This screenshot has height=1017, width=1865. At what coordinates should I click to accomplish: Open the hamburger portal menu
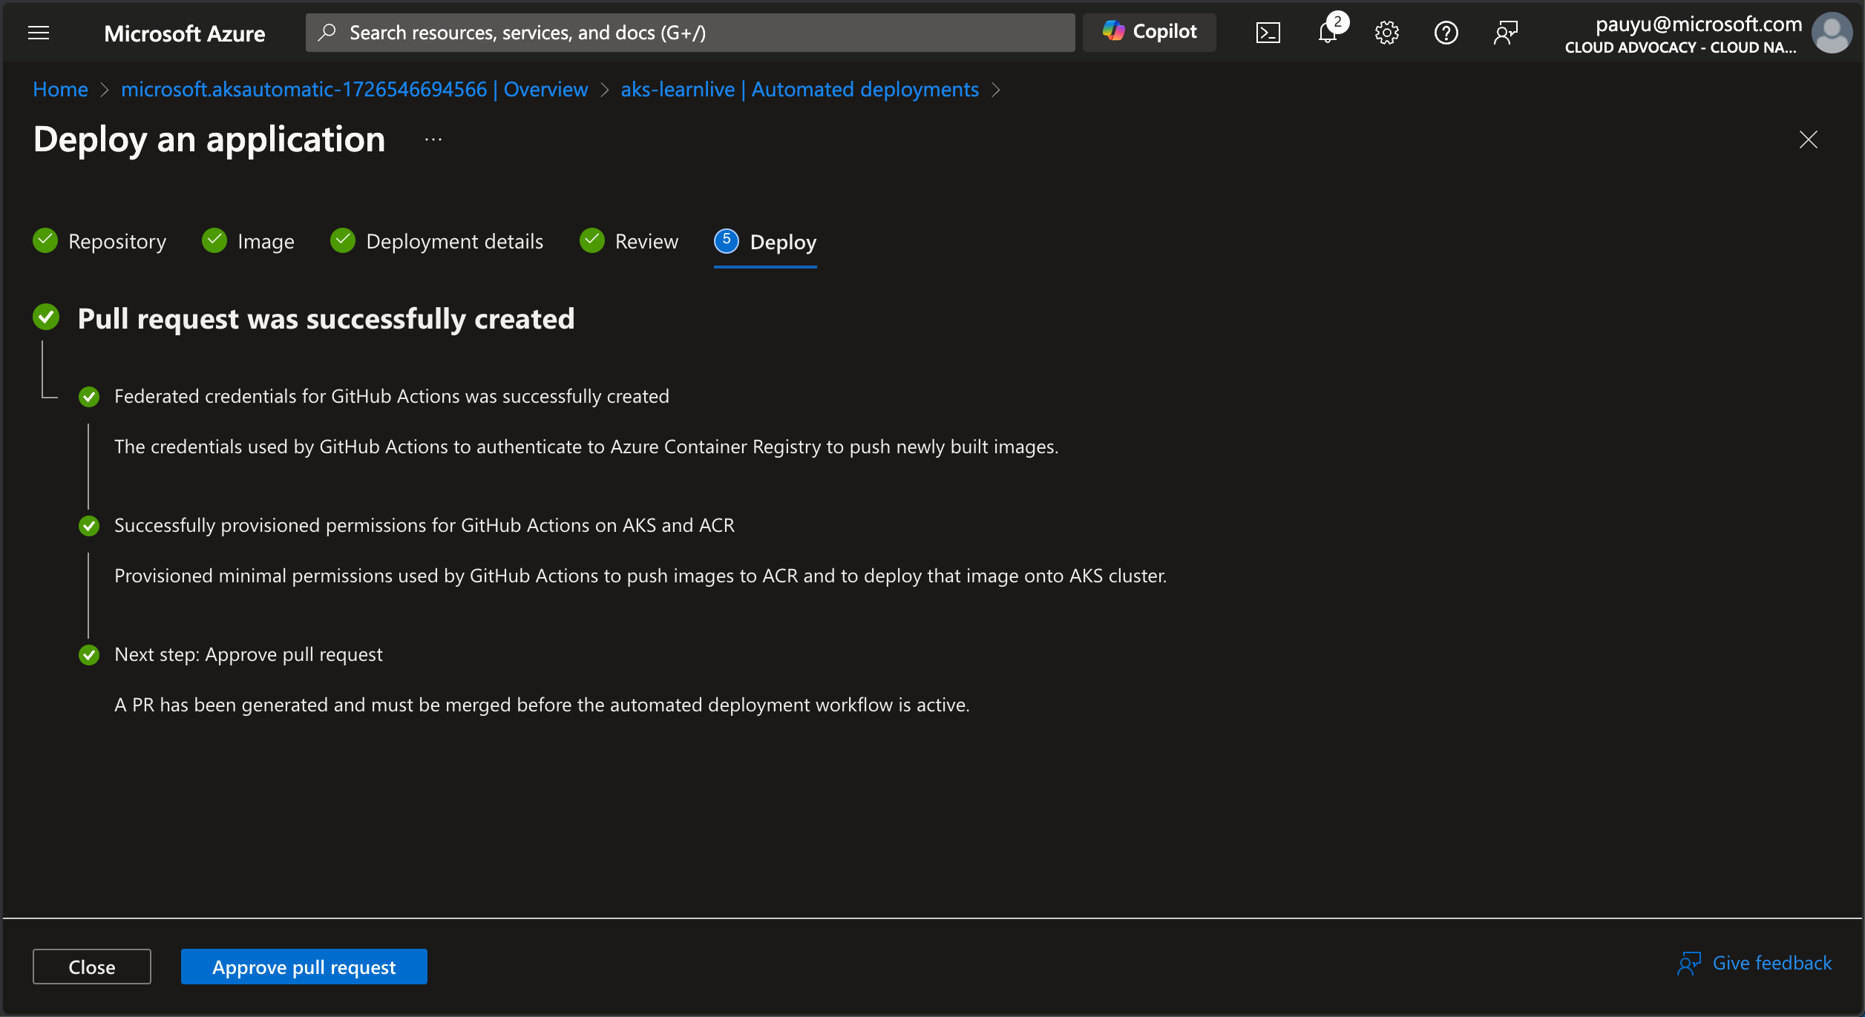click(x=39, y=33)
